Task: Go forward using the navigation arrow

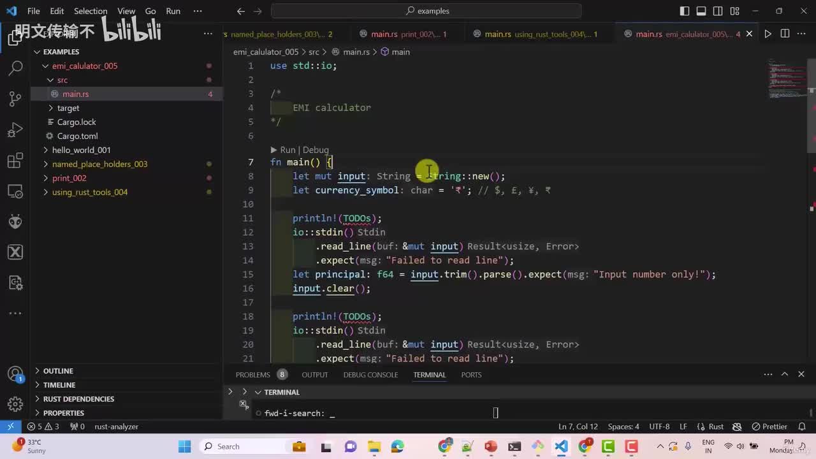Action: (x=258, y=11)
